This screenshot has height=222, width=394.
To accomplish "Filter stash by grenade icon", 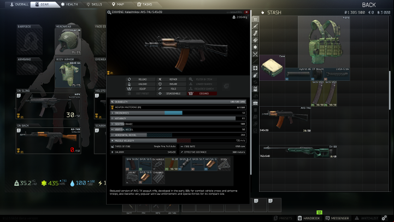I will pos(255,75).
